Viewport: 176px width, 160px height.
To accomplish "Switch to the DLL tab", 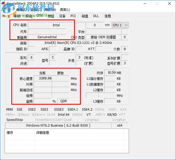I will click(x=96, y=16).
